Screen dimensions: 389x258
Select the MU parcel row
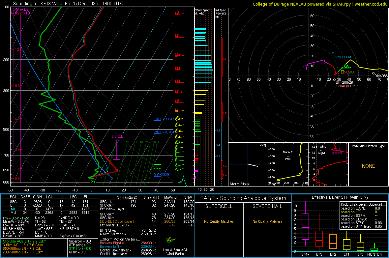click(49, 213)
